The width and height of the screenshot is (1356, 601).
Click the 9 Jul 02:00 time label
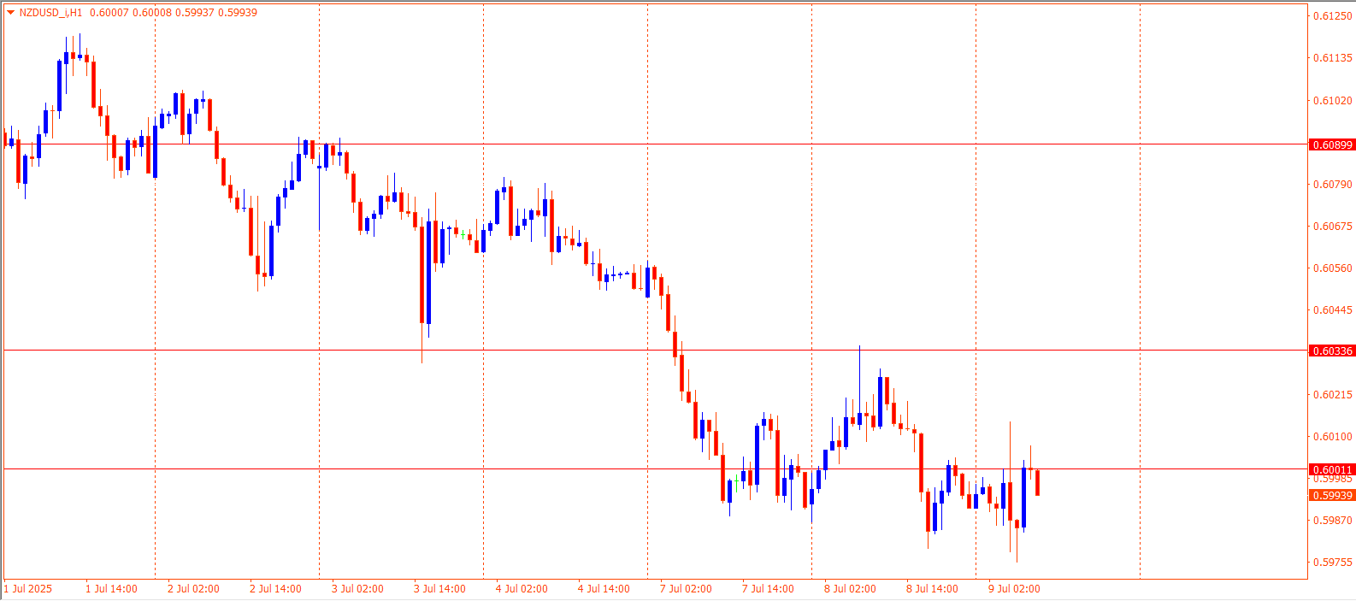(1014, 589)
